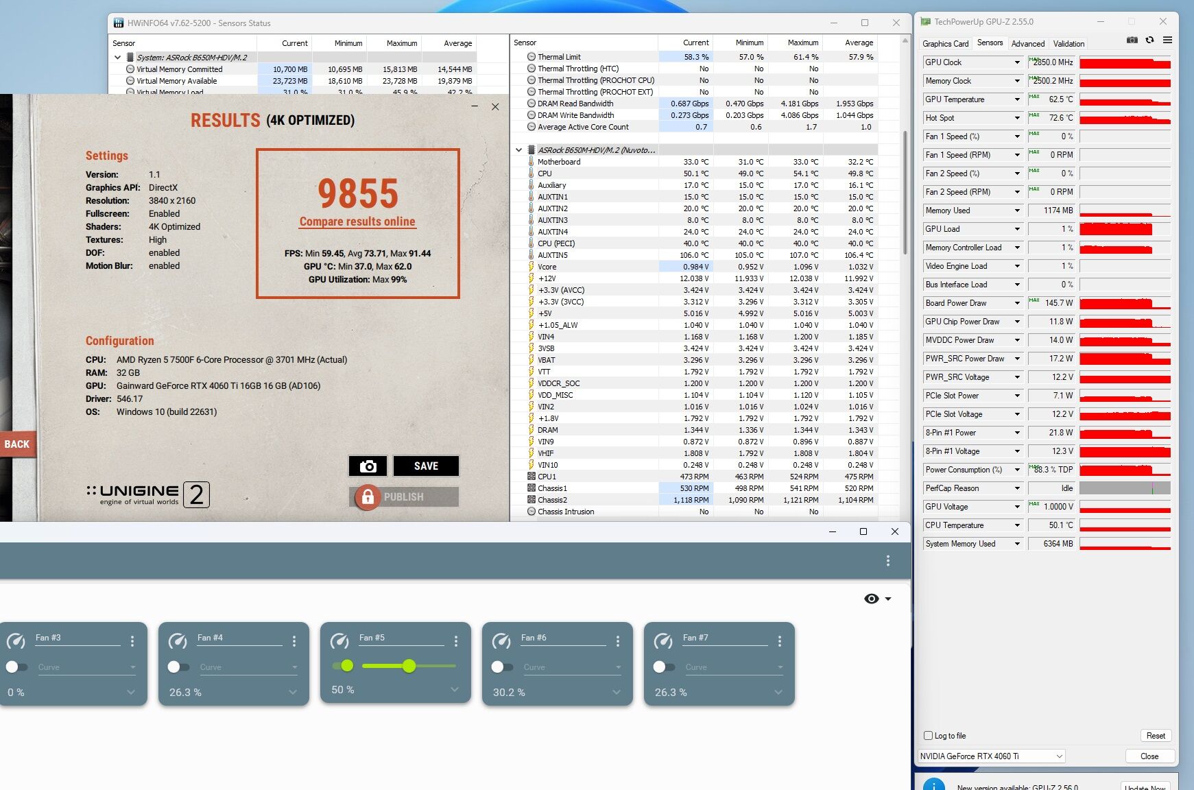Click the GPU-Z title bar app icon

tap(926, 22)
